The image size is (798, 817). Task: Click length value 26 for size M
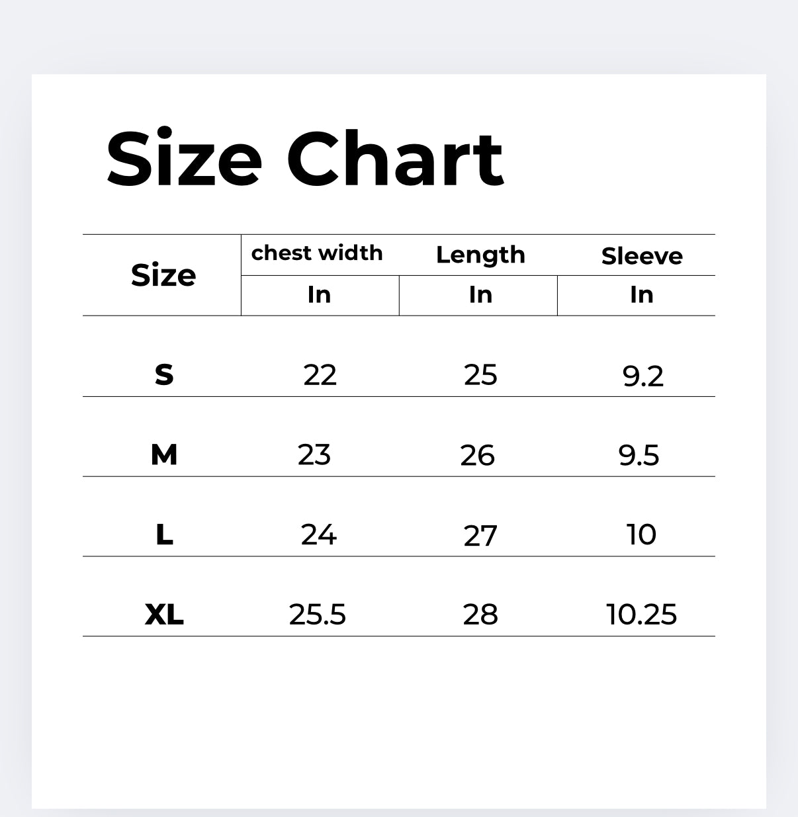(x=477, y=456)
